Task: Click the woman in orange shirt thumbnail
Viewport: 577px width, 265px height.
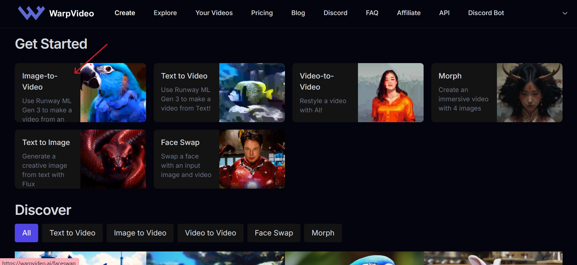Action: [x=391, y=93]
